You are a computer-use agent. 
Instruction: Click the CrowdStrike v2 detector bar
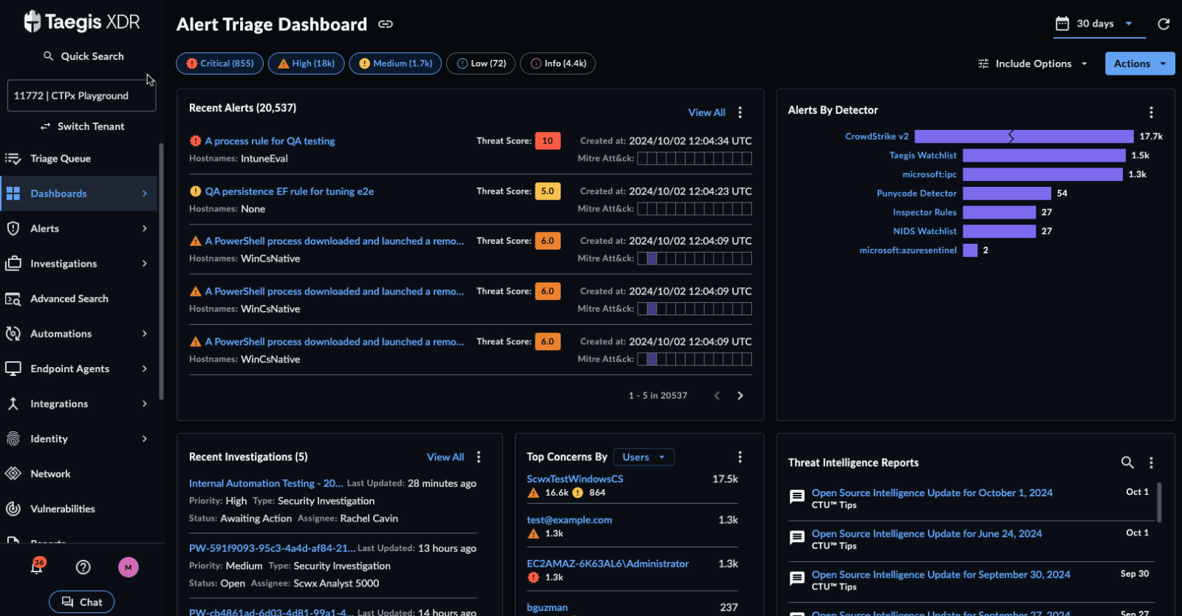click(1024, 137)
